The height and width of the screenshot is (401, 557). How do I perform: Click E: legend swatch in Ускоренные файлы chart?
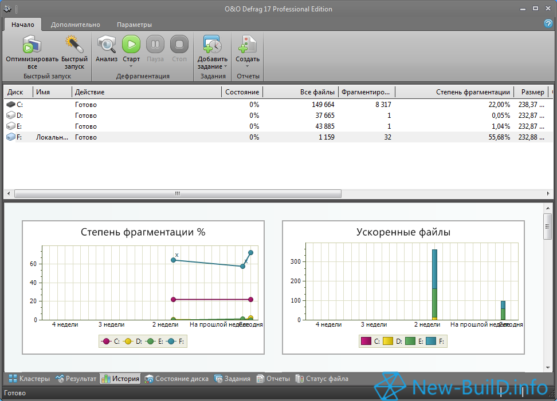click(410, 341)
